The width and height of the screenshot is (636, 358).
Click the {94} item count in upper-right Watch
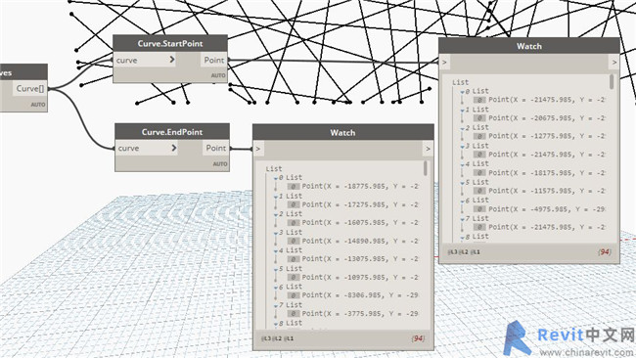[605, 251]
